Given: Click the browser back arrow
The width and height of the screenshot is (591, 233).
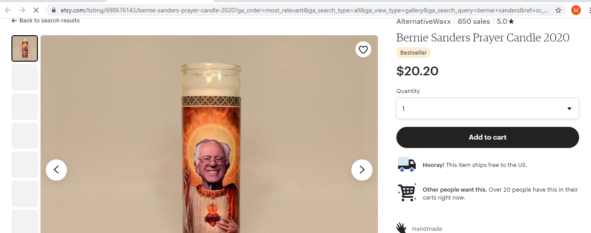Looking at the screenshot, I should click(x=8, y=10).
